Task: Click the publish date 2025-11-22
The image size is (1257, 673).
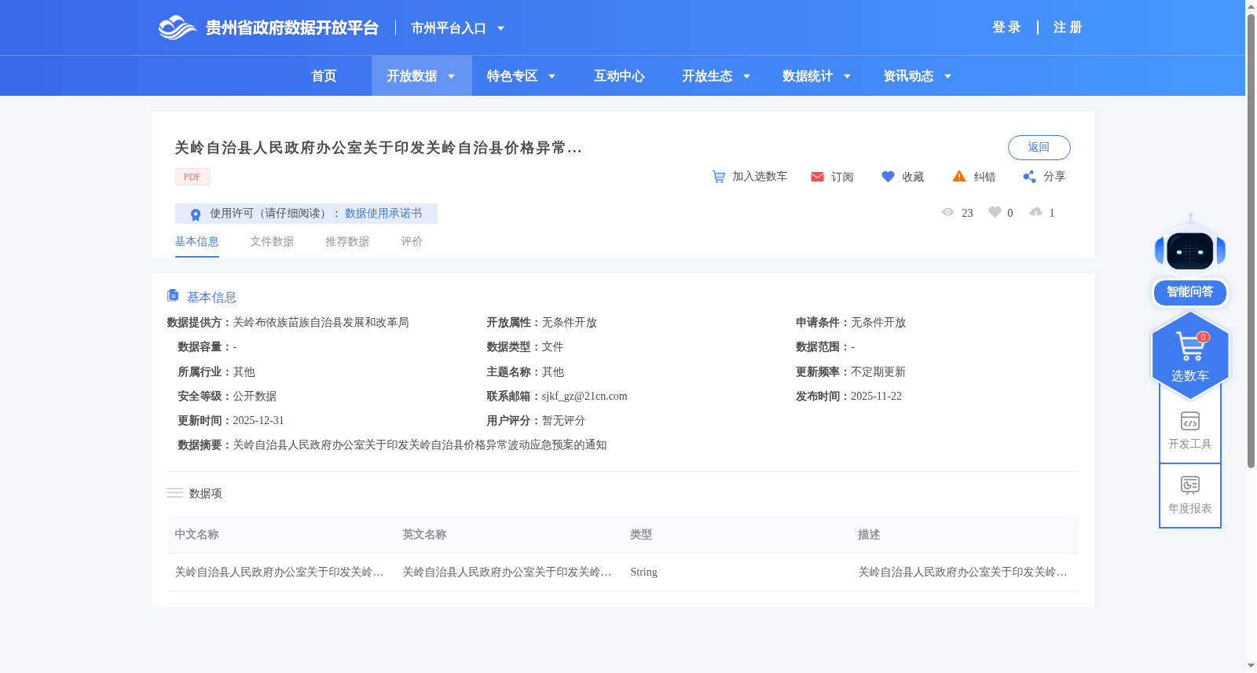Action: tap(876, 396)
